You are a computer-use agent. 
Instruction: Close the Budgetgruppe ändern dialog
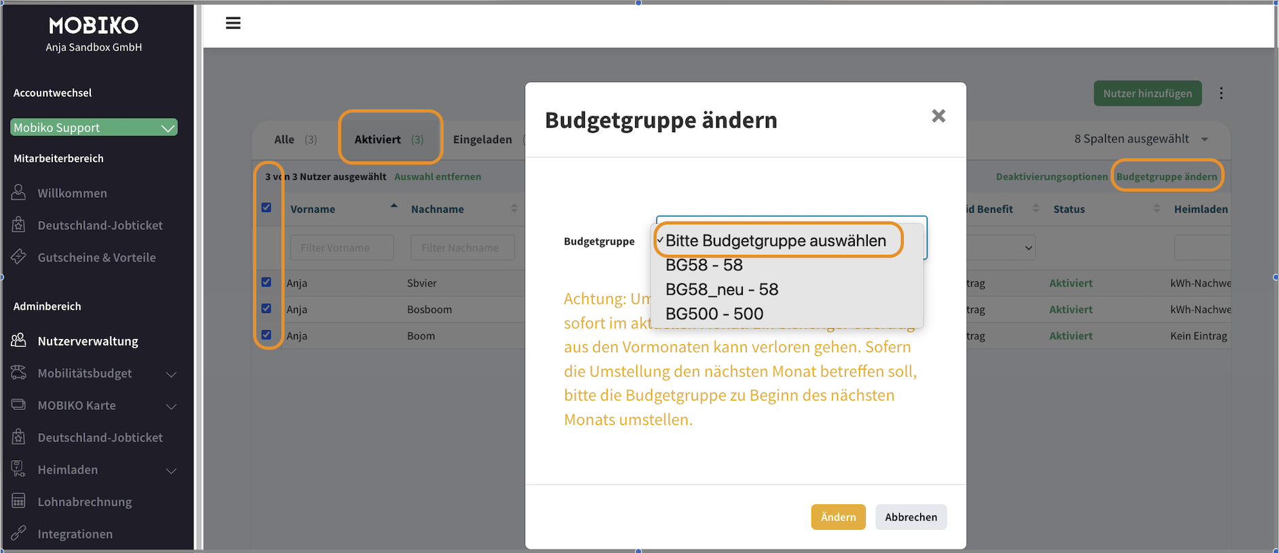click(938, 117)
